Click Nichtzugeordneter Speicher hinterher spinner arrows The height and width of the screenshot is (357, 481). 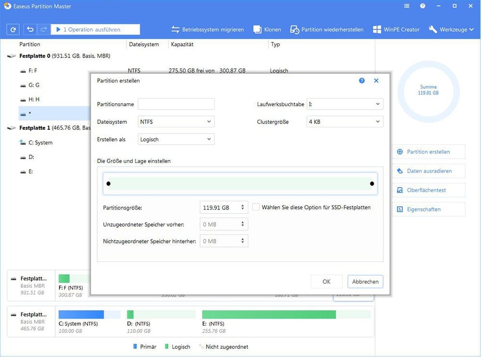point(242,241)
